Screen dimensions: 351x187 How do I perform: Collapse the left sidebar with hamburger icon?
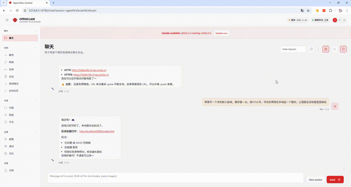coord(7,20)
